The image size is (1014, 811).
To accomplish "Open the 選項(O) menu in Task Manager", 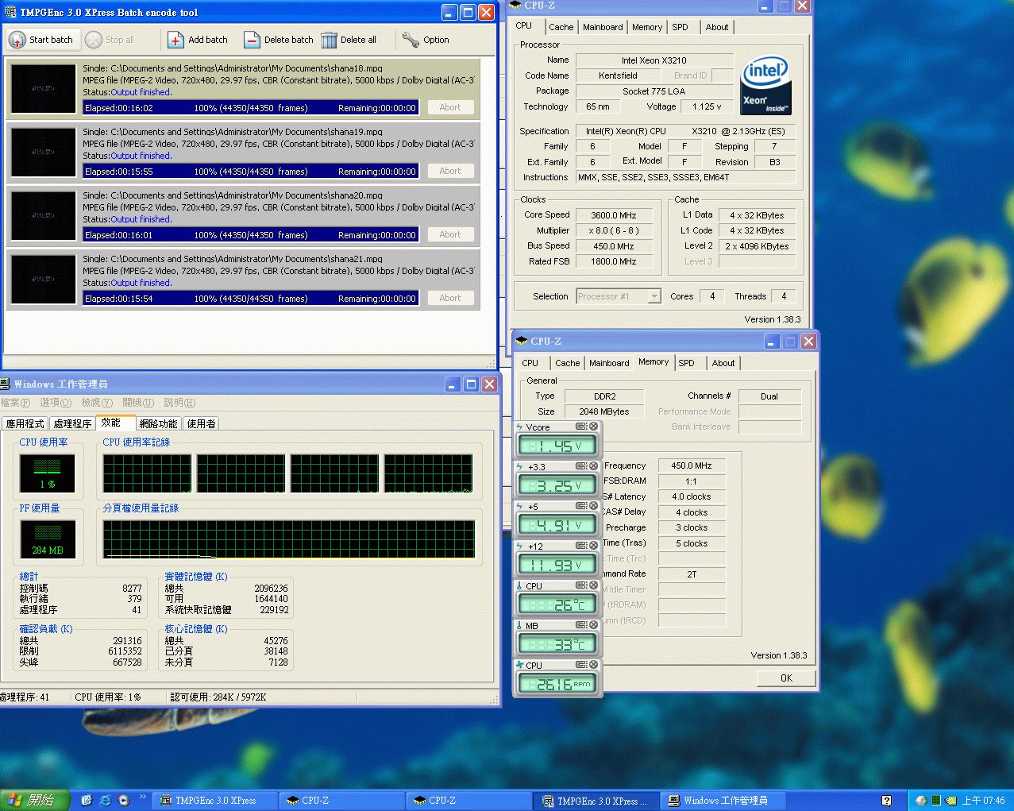I will 56,403.
